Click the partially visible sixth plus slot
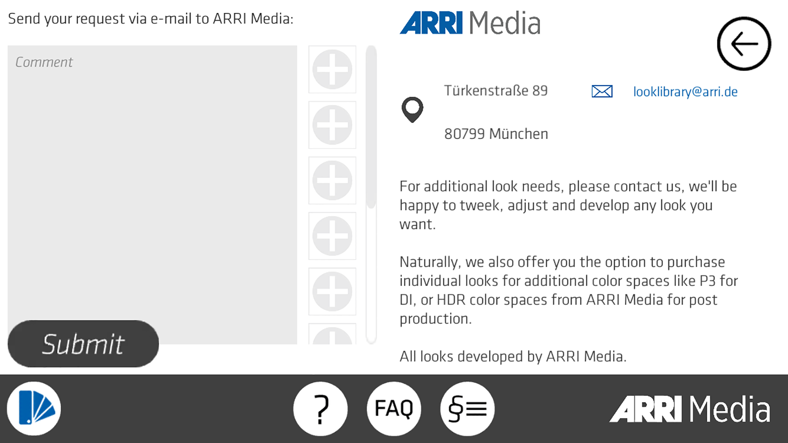The width and height of the screenshot is (788, 443). (x=332, y=335)
